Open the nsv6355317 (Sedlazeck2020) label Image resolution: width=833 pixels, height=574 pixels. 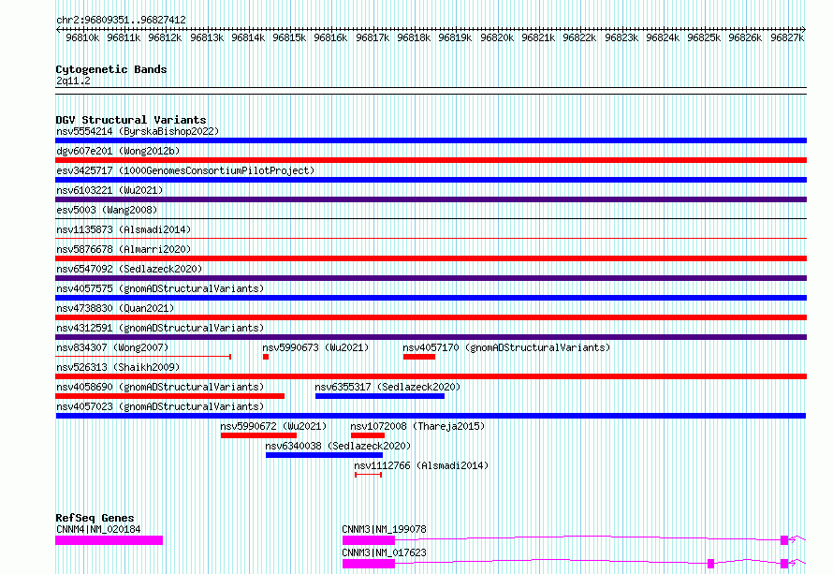[x=387, y=387]
